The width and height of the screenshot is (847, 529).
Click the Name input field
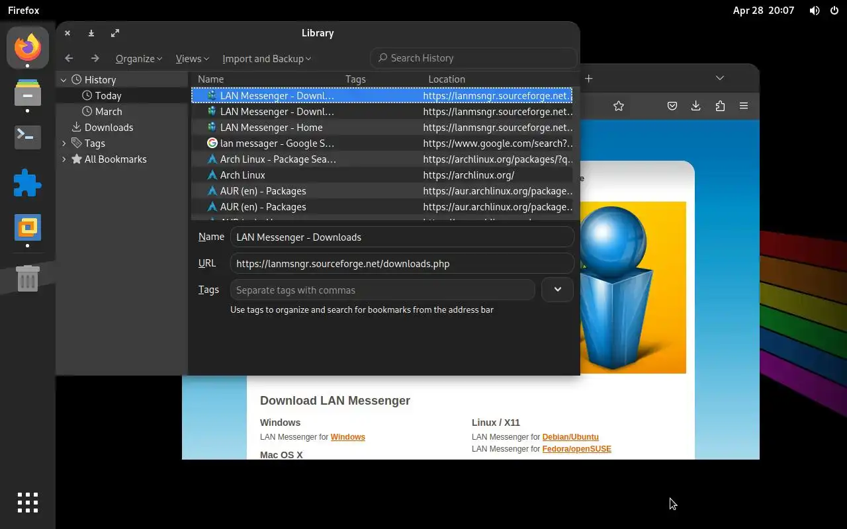tap(402, 237)
